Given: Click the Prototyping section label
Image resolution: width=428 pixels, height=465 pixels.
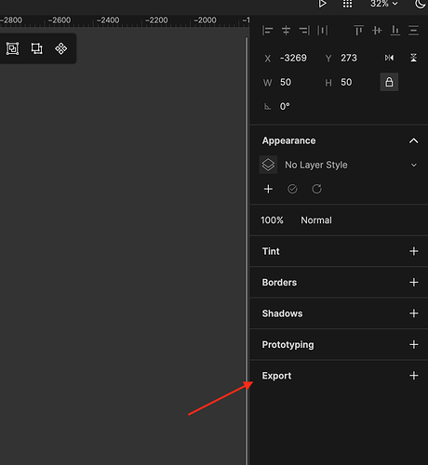Looking at the screenshot, I should (x=288, y=345).
